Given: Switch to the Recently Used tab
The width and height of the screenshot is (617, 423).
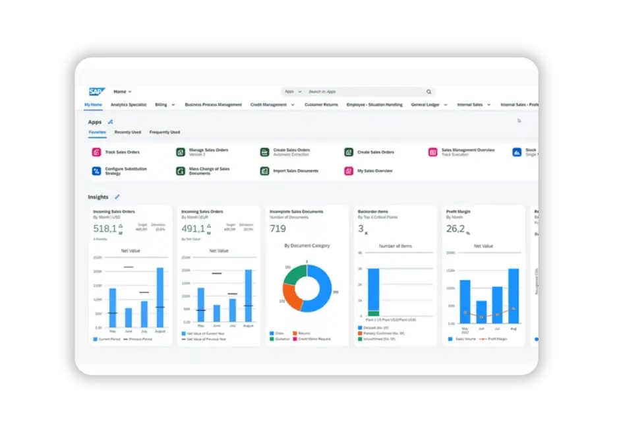Looking at the screenshot, I should pyautogui.click(x=127, y=132).
